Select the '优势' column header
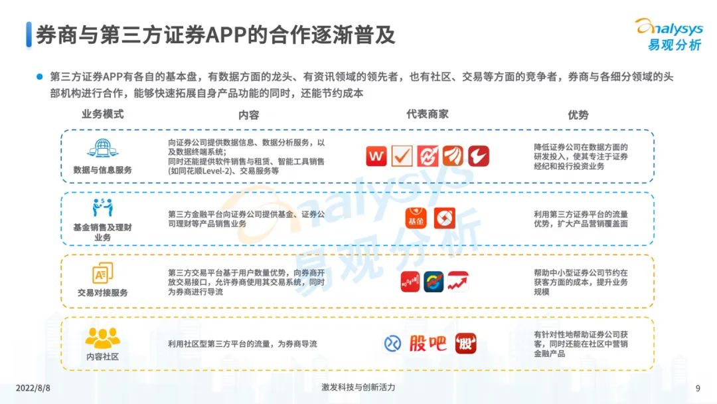Screen dimensions: 717x404 coord(578,115)
